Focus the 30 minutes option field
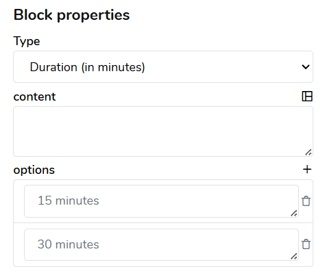The image size is (325, 269). [161, 244]
